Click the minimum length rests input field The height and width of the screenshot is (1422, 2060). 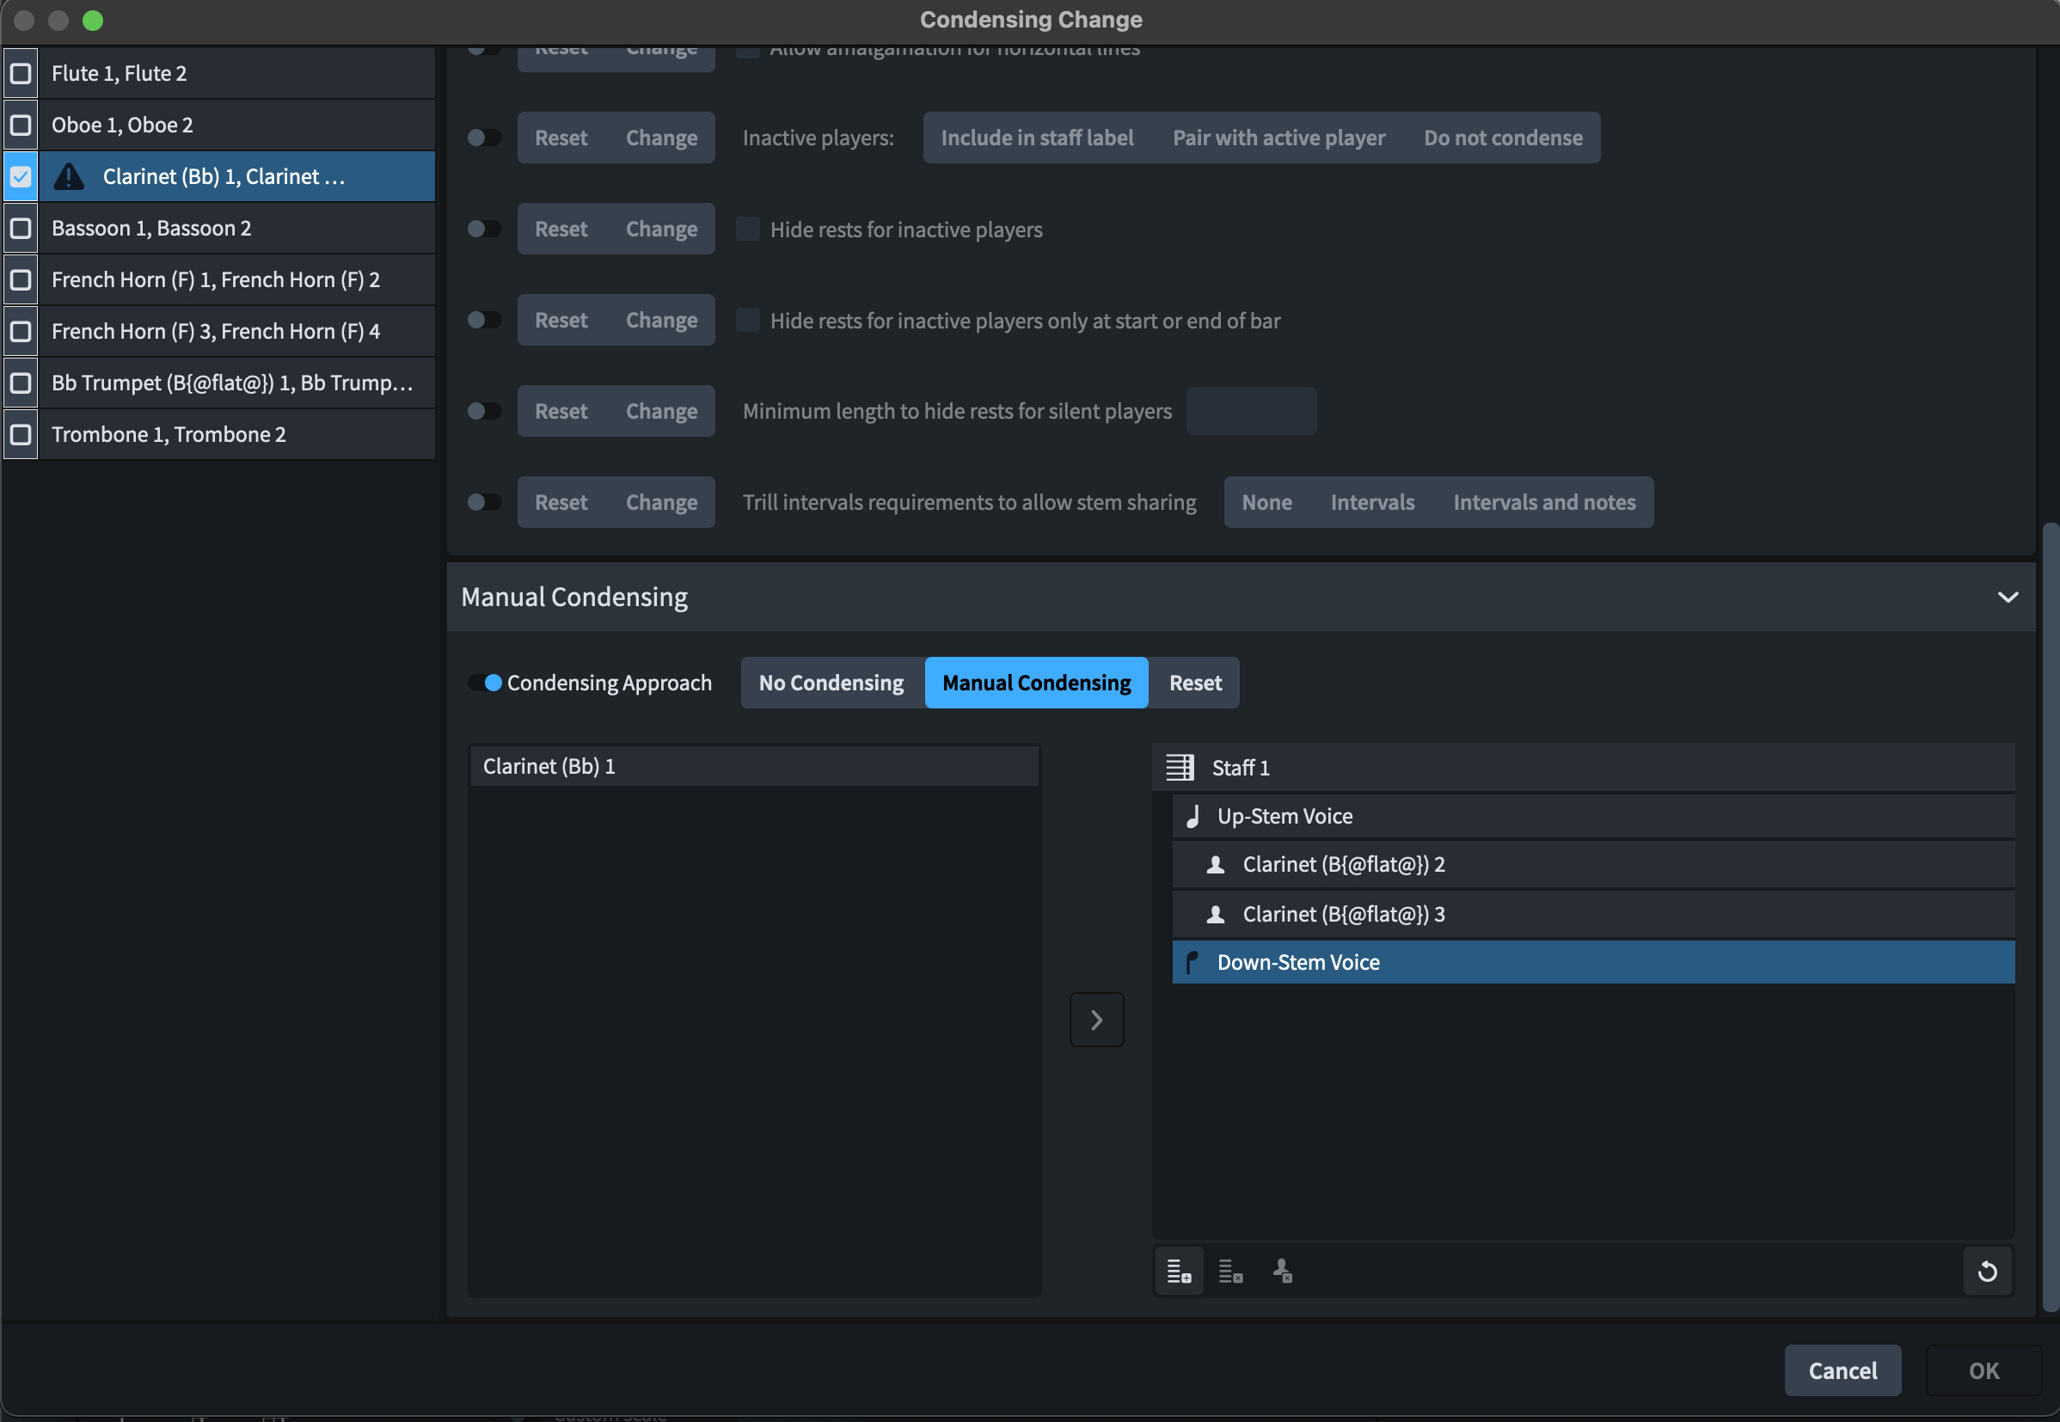[1251, 411]
